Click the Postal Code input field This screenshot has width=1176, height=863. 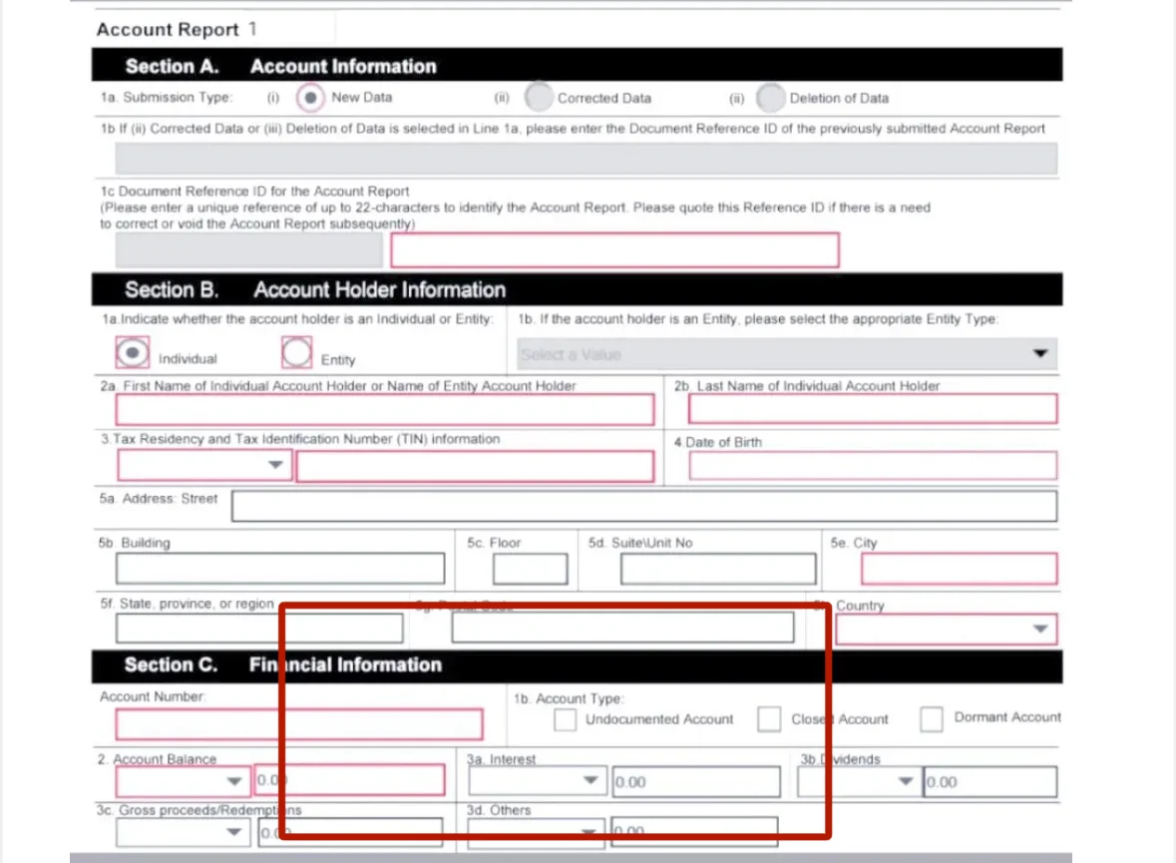tap(622, 628)
